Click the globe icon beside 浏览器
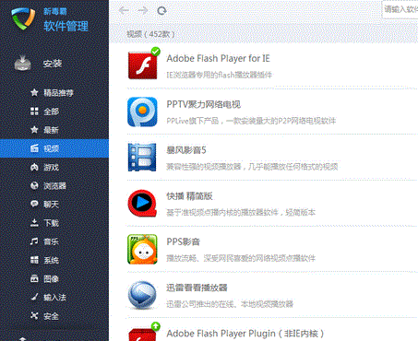This screenshot has width=418, height=341. point(34,185)
